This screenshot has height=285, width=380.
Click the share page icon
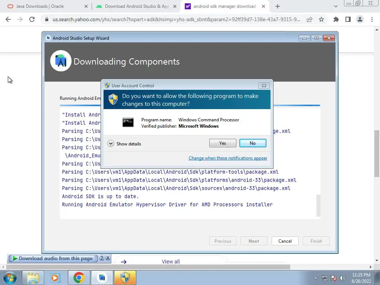pos(309,20)
